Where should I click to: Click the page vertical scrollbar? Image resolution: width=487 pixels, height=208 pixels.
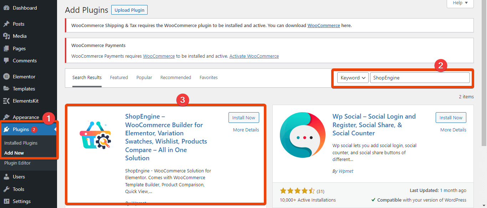(x=484, y=73)
